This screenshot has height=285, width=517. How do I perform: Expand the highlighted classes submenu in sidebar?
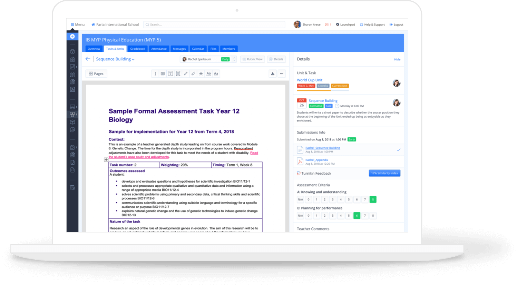click(x=76, y=114)
